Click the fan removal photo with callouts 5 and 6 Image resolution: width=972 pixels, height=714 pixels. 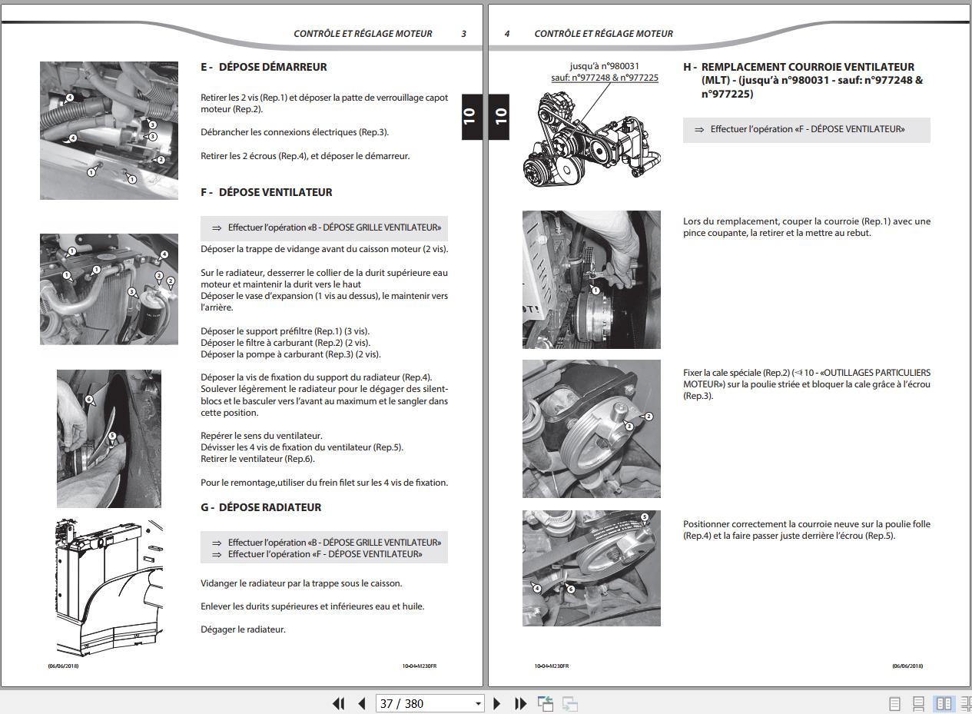tap(109, 439)
